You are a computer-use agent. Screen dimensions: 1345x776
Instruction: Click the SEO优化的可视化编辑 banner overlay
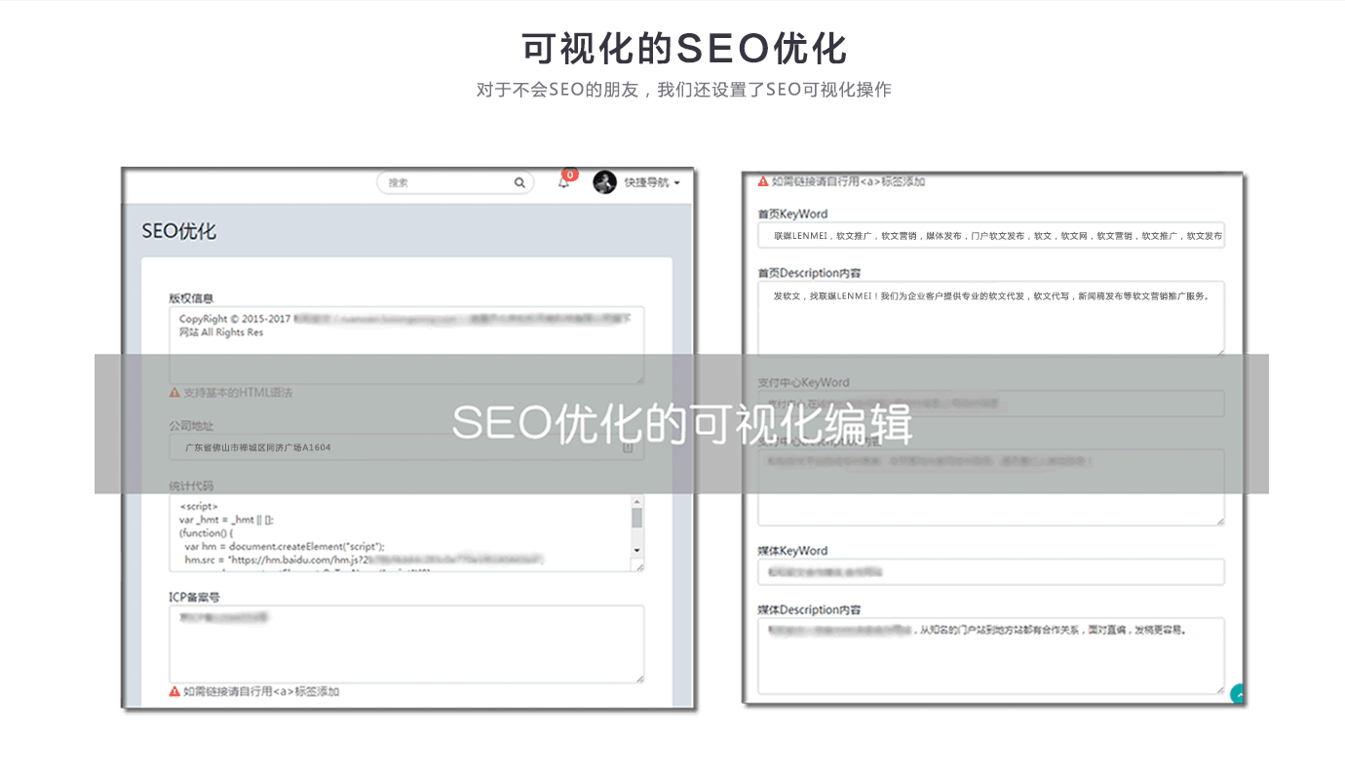click(681, 424)
